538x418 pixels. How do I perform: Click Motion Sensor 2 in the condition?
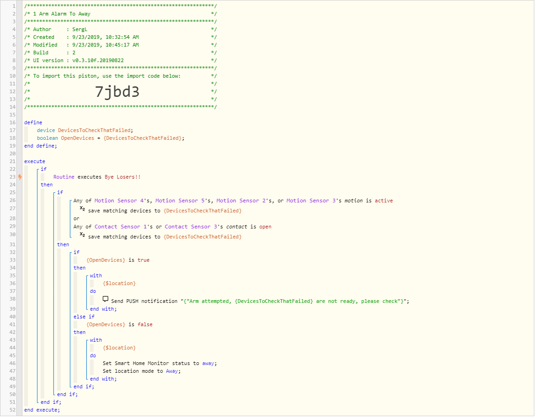(241, 201)
